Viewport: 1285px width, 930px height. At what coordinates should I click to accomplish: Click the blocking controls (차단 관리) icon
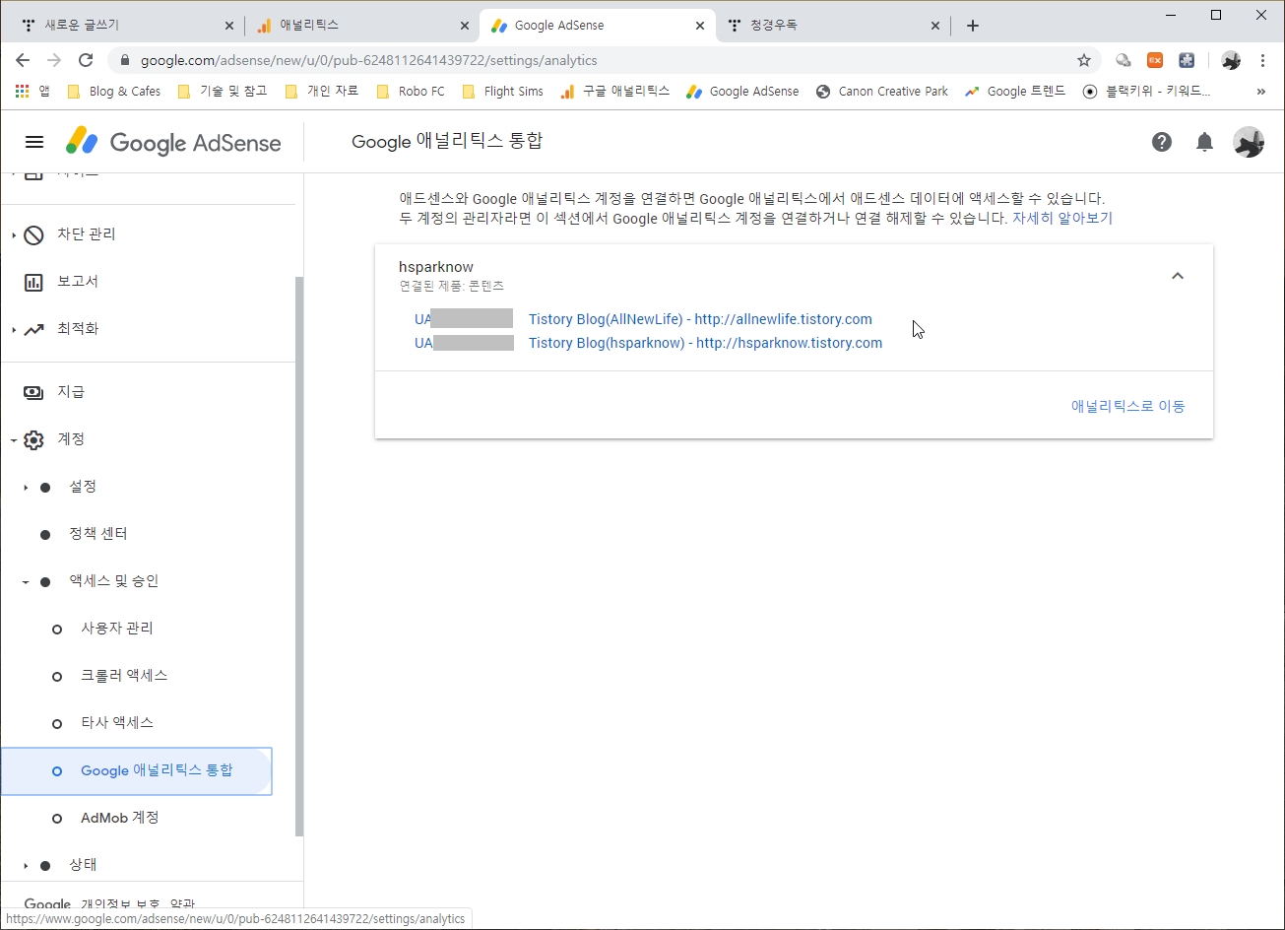click(33, 234)
